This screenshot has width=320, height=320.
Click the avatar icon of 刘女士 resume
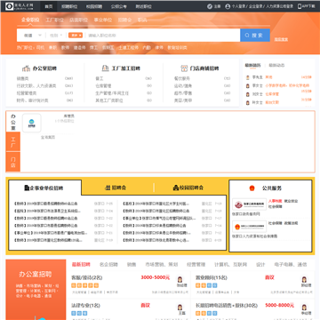[x=248, y=94]
